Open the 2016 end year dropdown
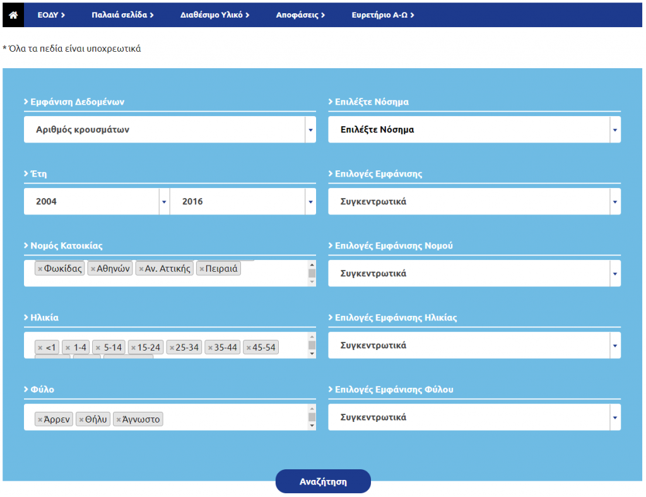 [x=243, y=202]
